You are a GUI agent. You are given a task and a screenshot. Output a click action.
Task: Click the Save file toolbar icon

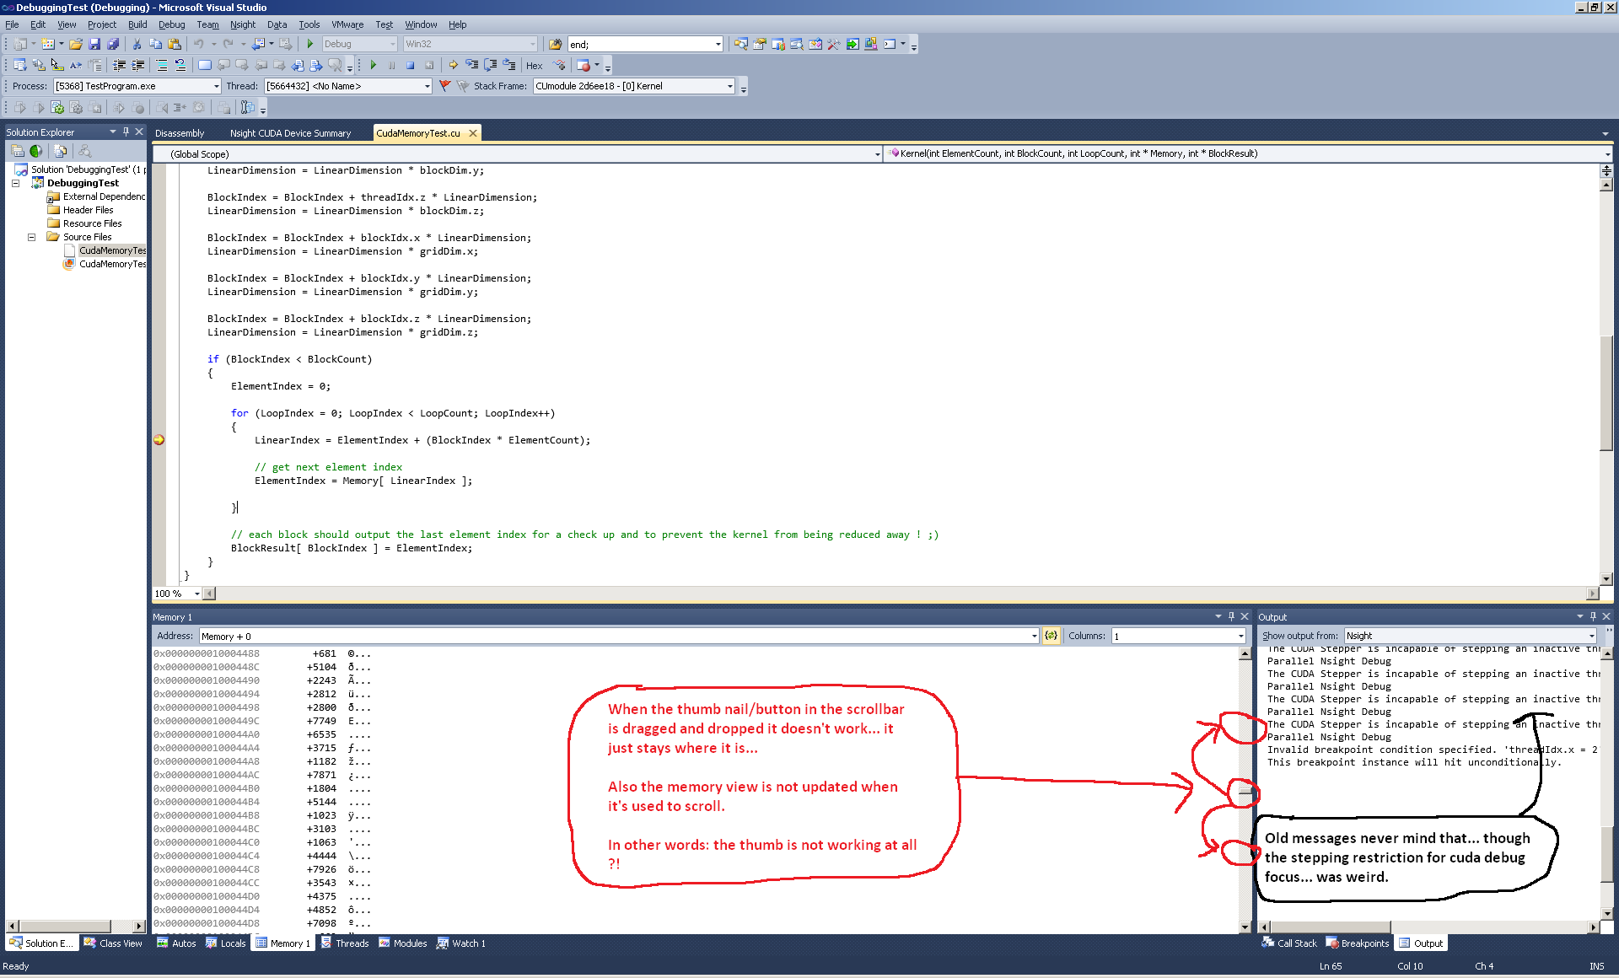click(94, 44)
